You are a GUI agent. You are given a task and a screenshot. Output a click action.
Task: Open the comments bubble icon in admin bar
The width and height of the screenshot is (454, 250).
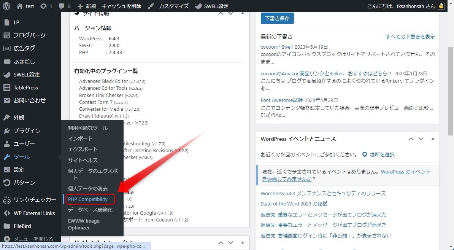62,6
